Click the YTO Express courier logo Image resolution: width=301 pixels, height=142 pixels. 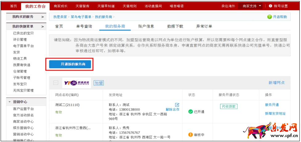click(x=76, y=83)
